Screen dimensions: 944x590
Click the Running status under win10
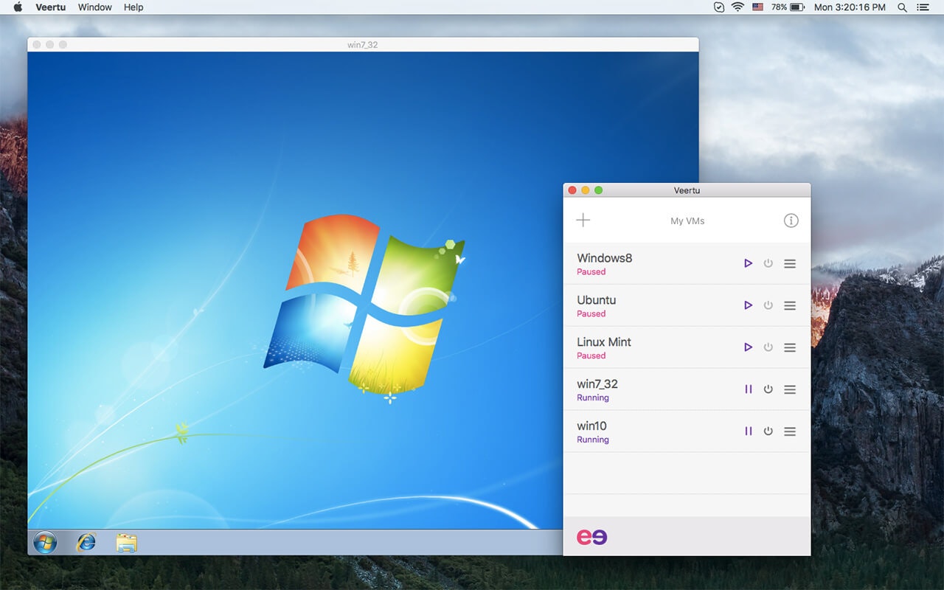click(x=593, y=440)
